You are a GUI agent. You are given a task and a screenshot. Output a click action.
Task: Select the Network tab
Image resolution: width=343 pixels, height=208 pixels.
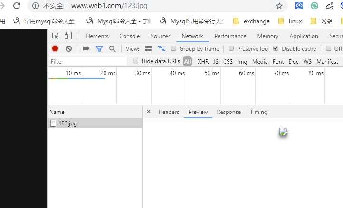(192, 36)
